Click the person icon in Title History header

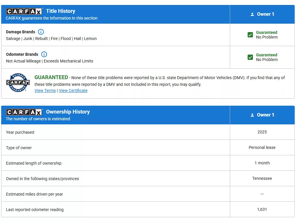(252, 14)
